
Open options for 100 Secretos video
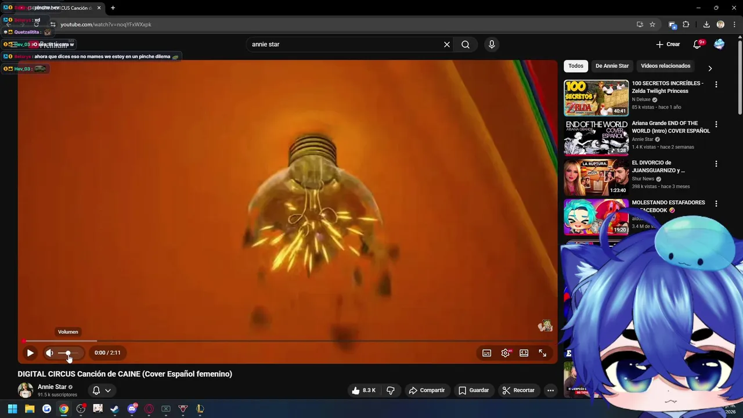[x=716, y=84]
